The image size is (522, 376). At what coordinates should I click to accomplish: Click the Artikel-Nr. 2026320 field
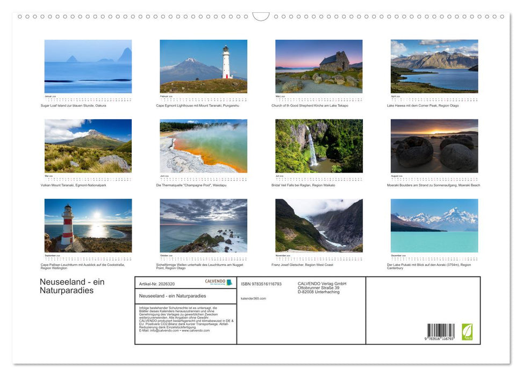(x=158, y=283)
